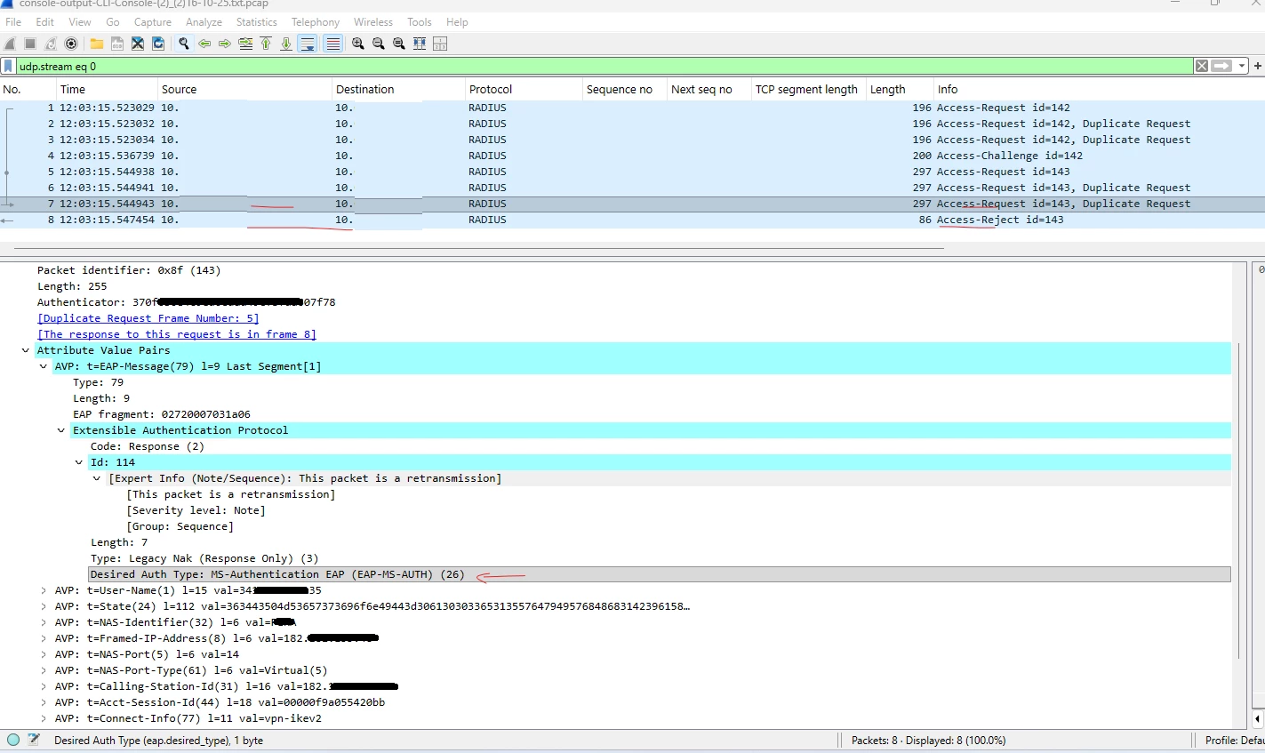Go forward in packet history arrow
1265x753 pixels.
[225, 44]
